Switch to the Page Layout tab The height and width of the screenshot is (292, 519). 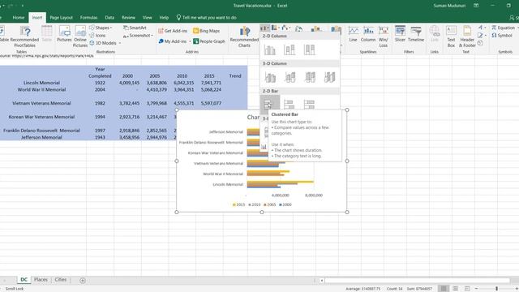click(62, 18)
